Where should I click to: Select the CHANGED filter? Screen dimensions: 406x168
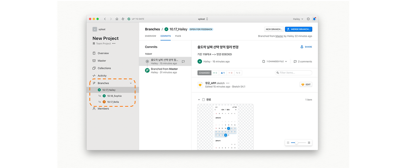point(204,73)
